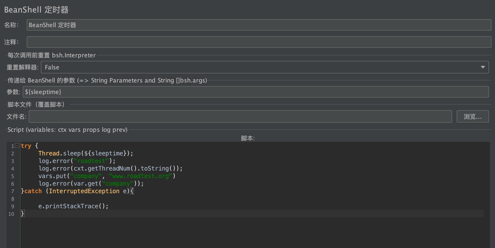Click the 注释 comment input field
495x248 pixels.
(x=259, y=42)
